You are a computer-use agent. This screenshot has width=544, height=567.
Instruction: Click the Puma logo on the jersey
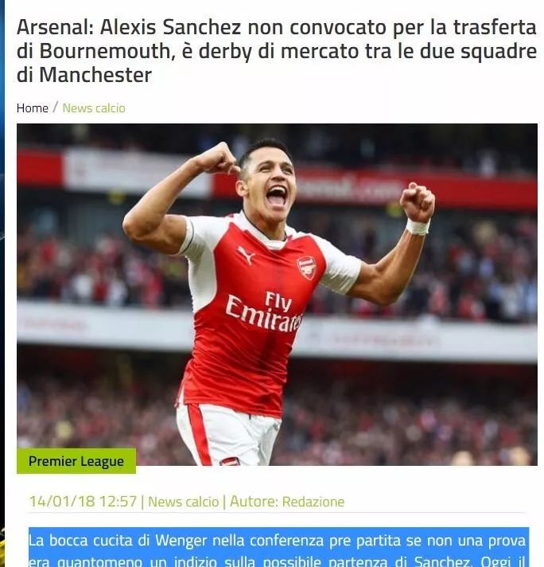247,255
